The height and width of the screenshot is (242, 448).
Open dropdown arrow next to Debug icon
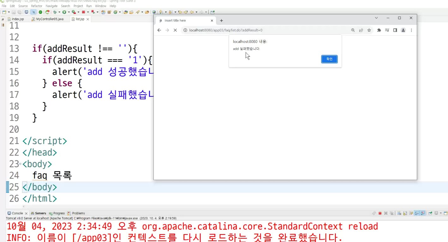point(59,12)
